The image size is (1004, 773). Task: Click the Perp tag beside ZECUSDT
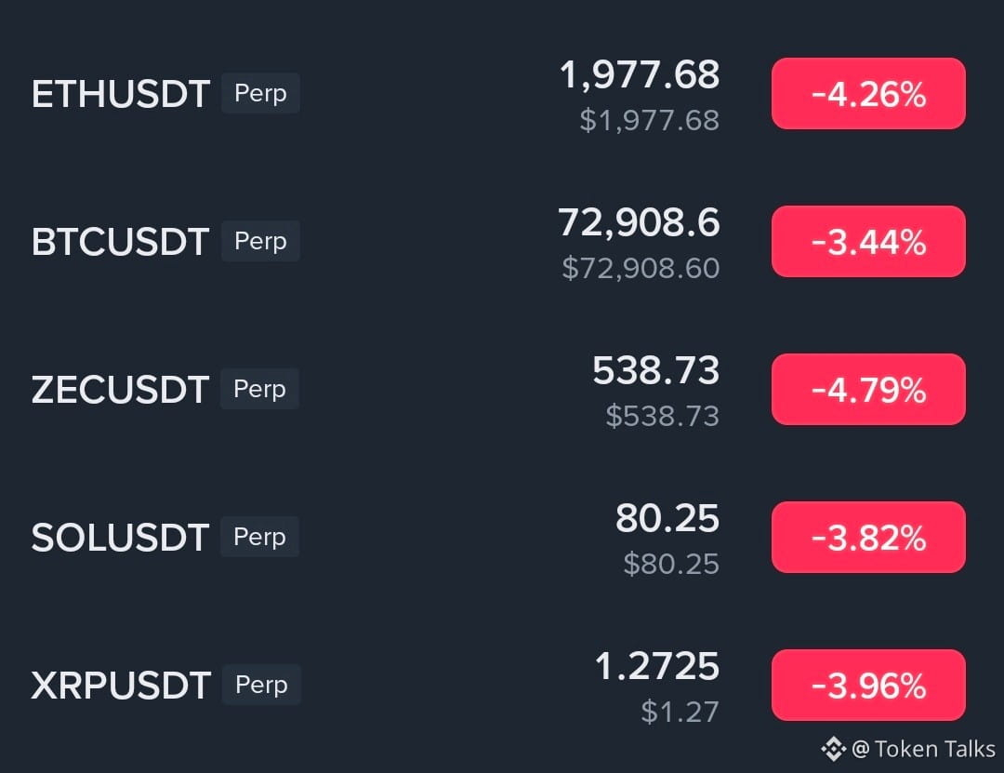[260, 389]
